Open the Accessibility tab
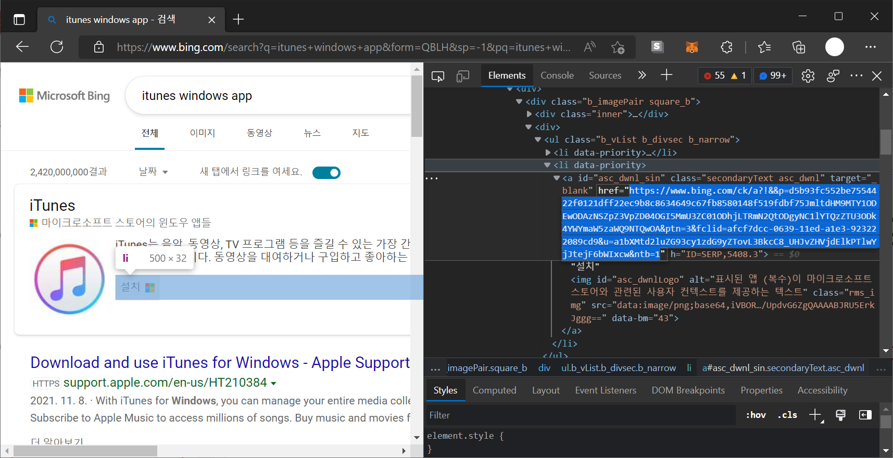 822,390
